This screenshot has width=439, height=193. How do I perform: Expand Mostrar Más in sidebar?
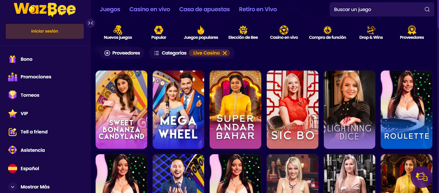pos(29,187)
